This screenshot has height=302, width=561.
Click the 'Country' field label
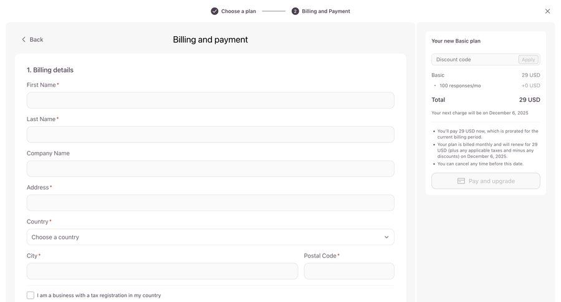coord(37,222)
